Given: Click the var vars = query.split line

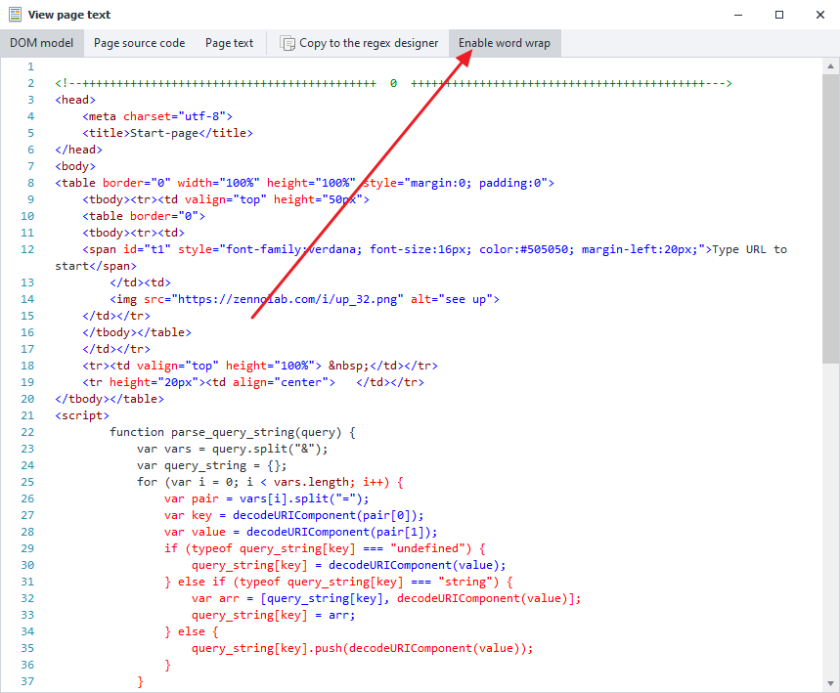Looking at the screenshot, I should (x=232, y=449).
